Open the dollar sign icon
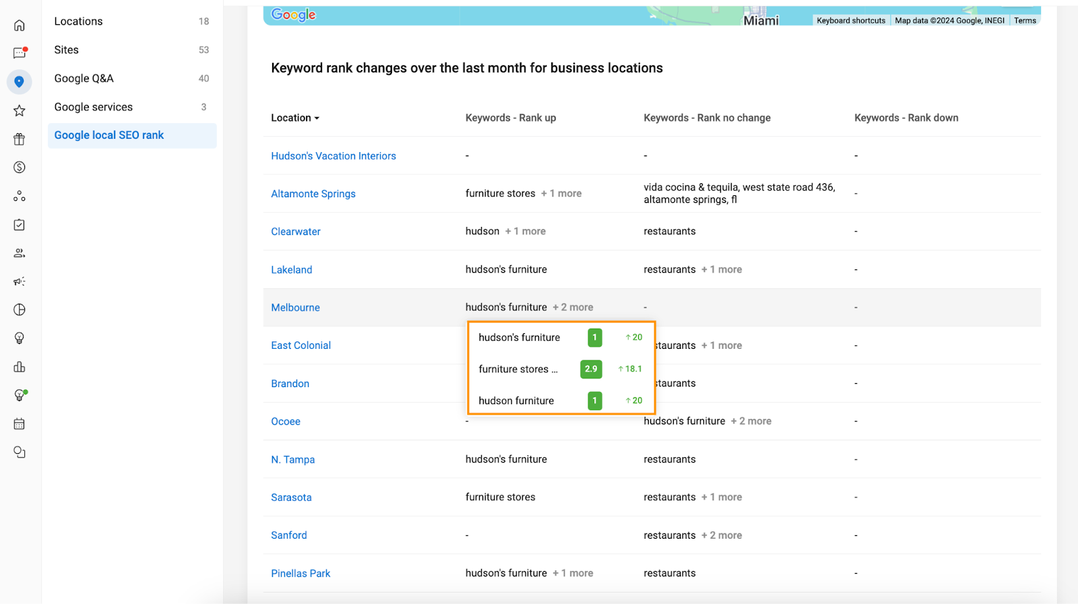 pyautogui.click(x=20, y=167)
